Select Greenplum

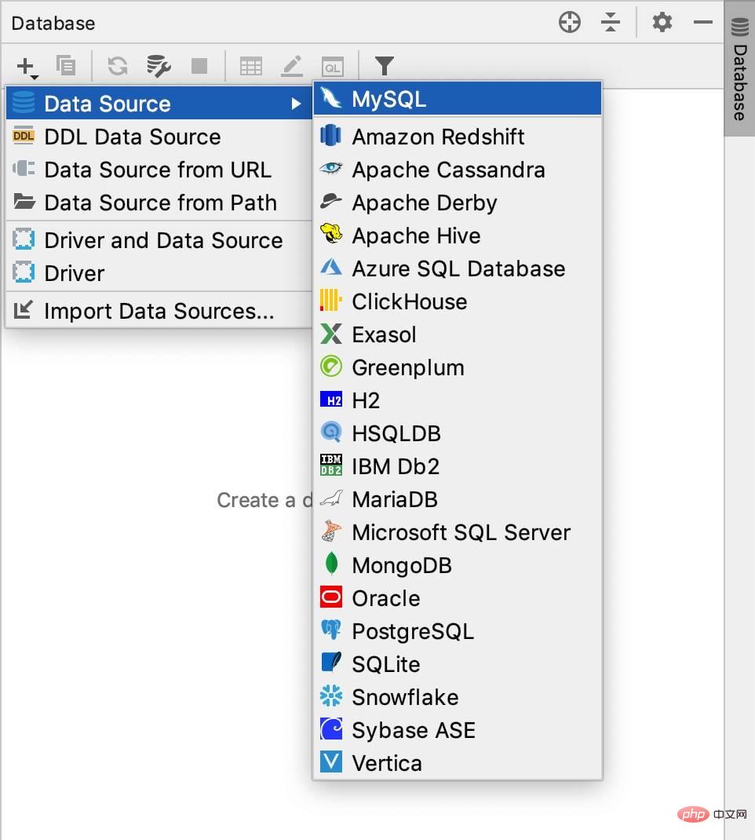(458, 367)
